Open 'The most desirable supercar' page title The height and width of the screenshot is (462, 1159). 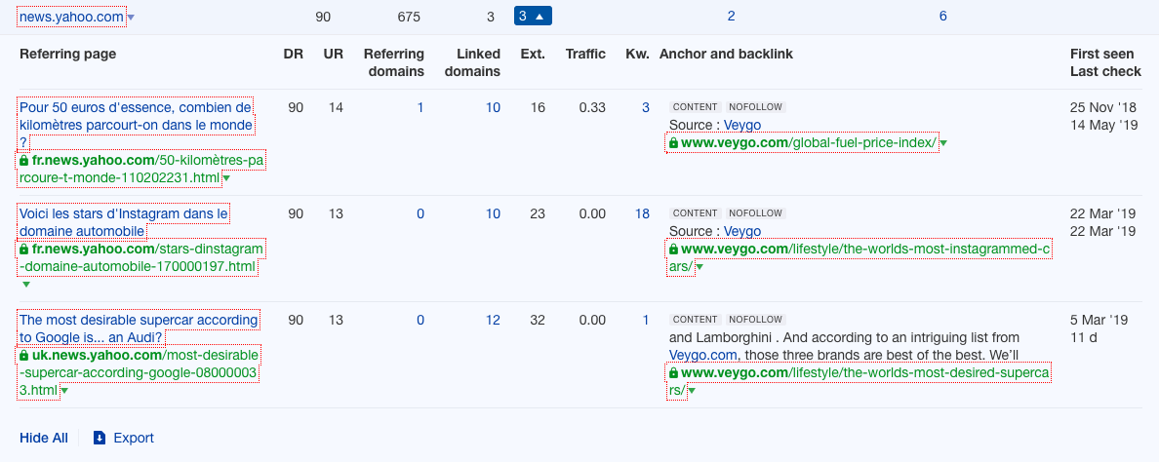pos(139,329)
